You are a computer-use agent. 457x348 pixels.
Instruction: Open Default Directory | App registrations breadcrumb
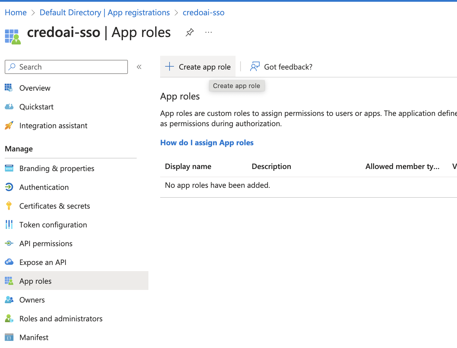pyautogui.click(x=105, y=13)
